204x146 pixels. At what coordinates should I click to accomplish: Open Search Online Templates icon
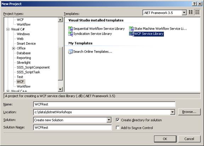[x=70, y=52]
